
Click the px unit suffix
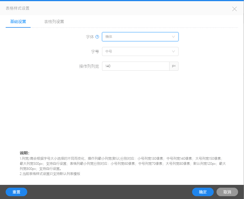(x=174, y=66)
